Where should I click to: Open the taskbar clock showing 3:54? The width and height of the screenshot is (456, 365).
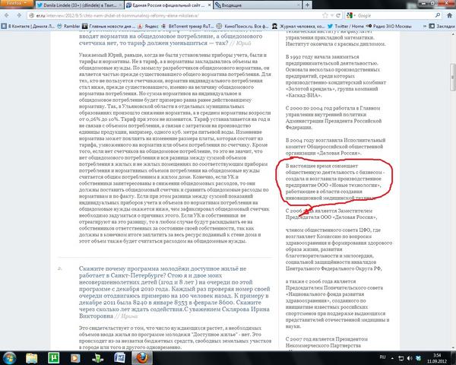436,358
